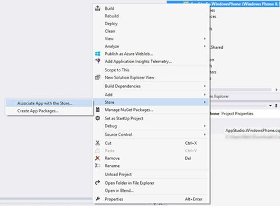Click the New Solution Explorer View icon
Viewport: 280px width, 206px height.
point(97,77)
